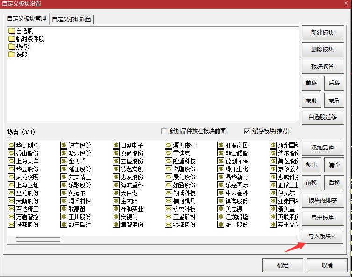The image size is (352, 277).
Task: Click the 清空 button
Action: [x=334, y=165]
